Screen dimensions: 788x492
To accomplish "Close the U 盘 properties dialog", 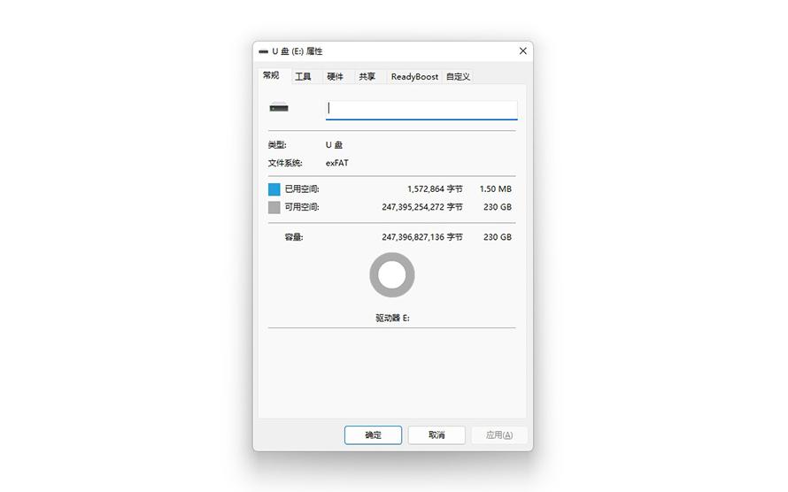I will click(x=522, y=50).
